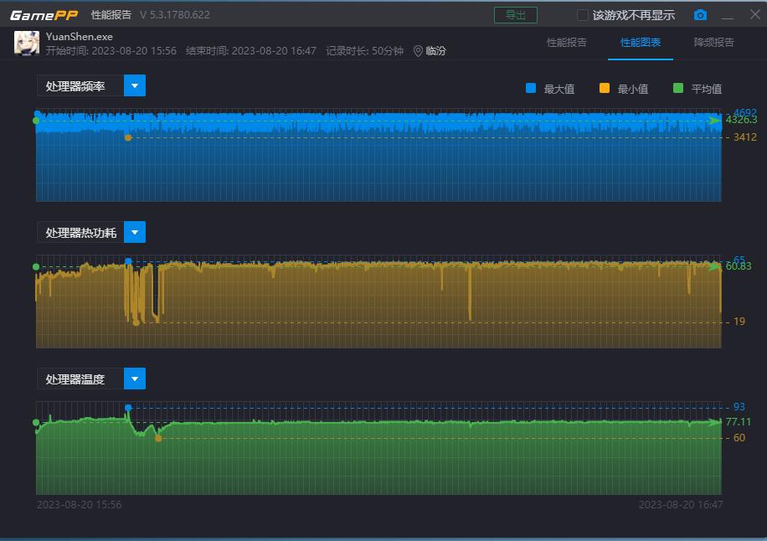This screenshot has width=767, height=541.
Task: Minimize the GamePP report window
Action: 728,16
